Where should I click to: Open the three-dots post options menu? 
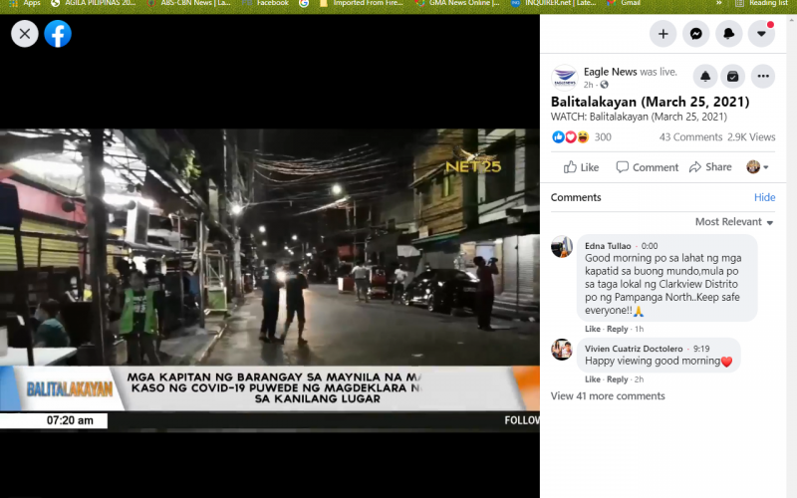(763, 76)
